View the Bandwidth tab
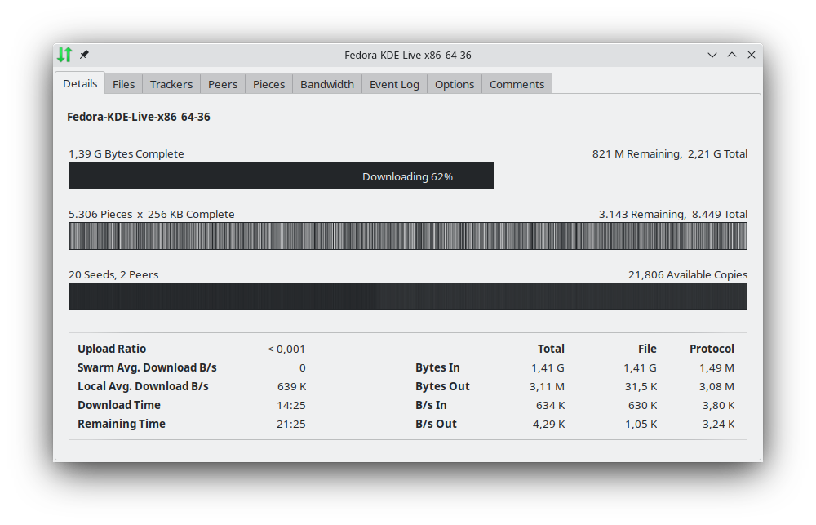Screen dimensions: 816x525 327,84
